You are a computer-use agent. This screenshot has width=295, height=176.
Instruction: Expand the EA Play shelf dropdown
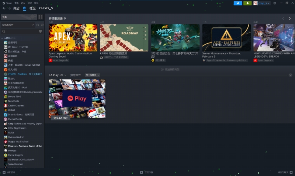click(x=66, y=75)
